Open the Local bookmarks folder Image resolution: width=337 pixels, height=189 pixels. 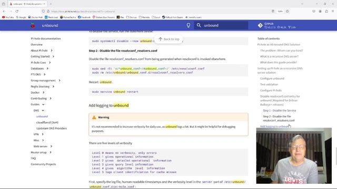(156, 17)
